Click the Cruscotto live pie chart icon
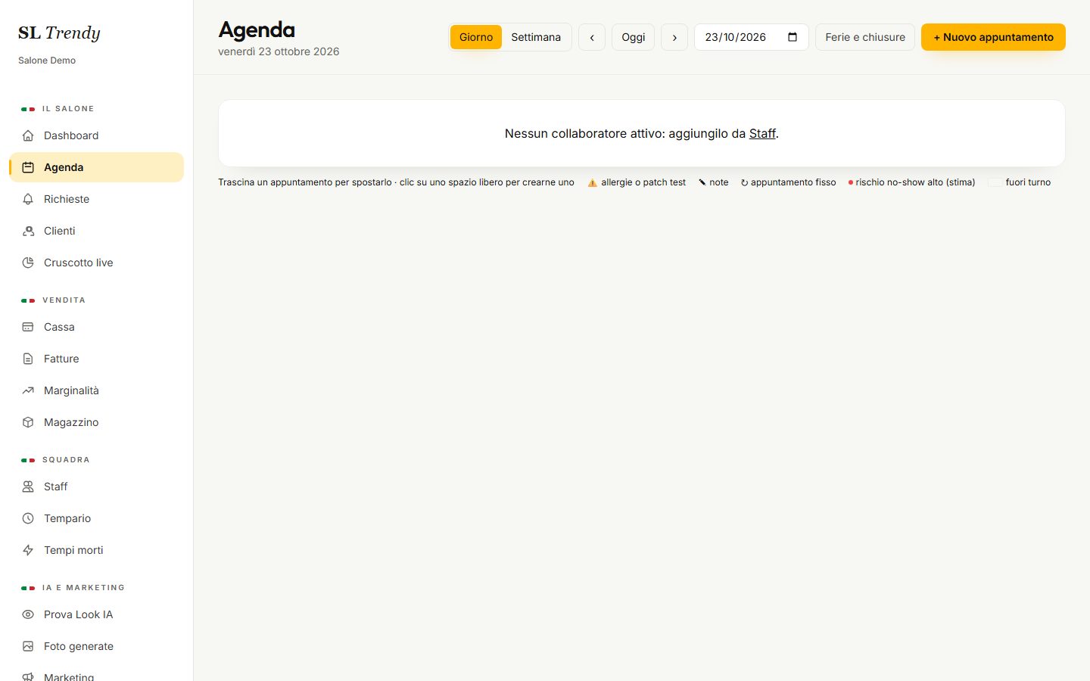This screenshot has height=681, width=1090. coord(28,263)
